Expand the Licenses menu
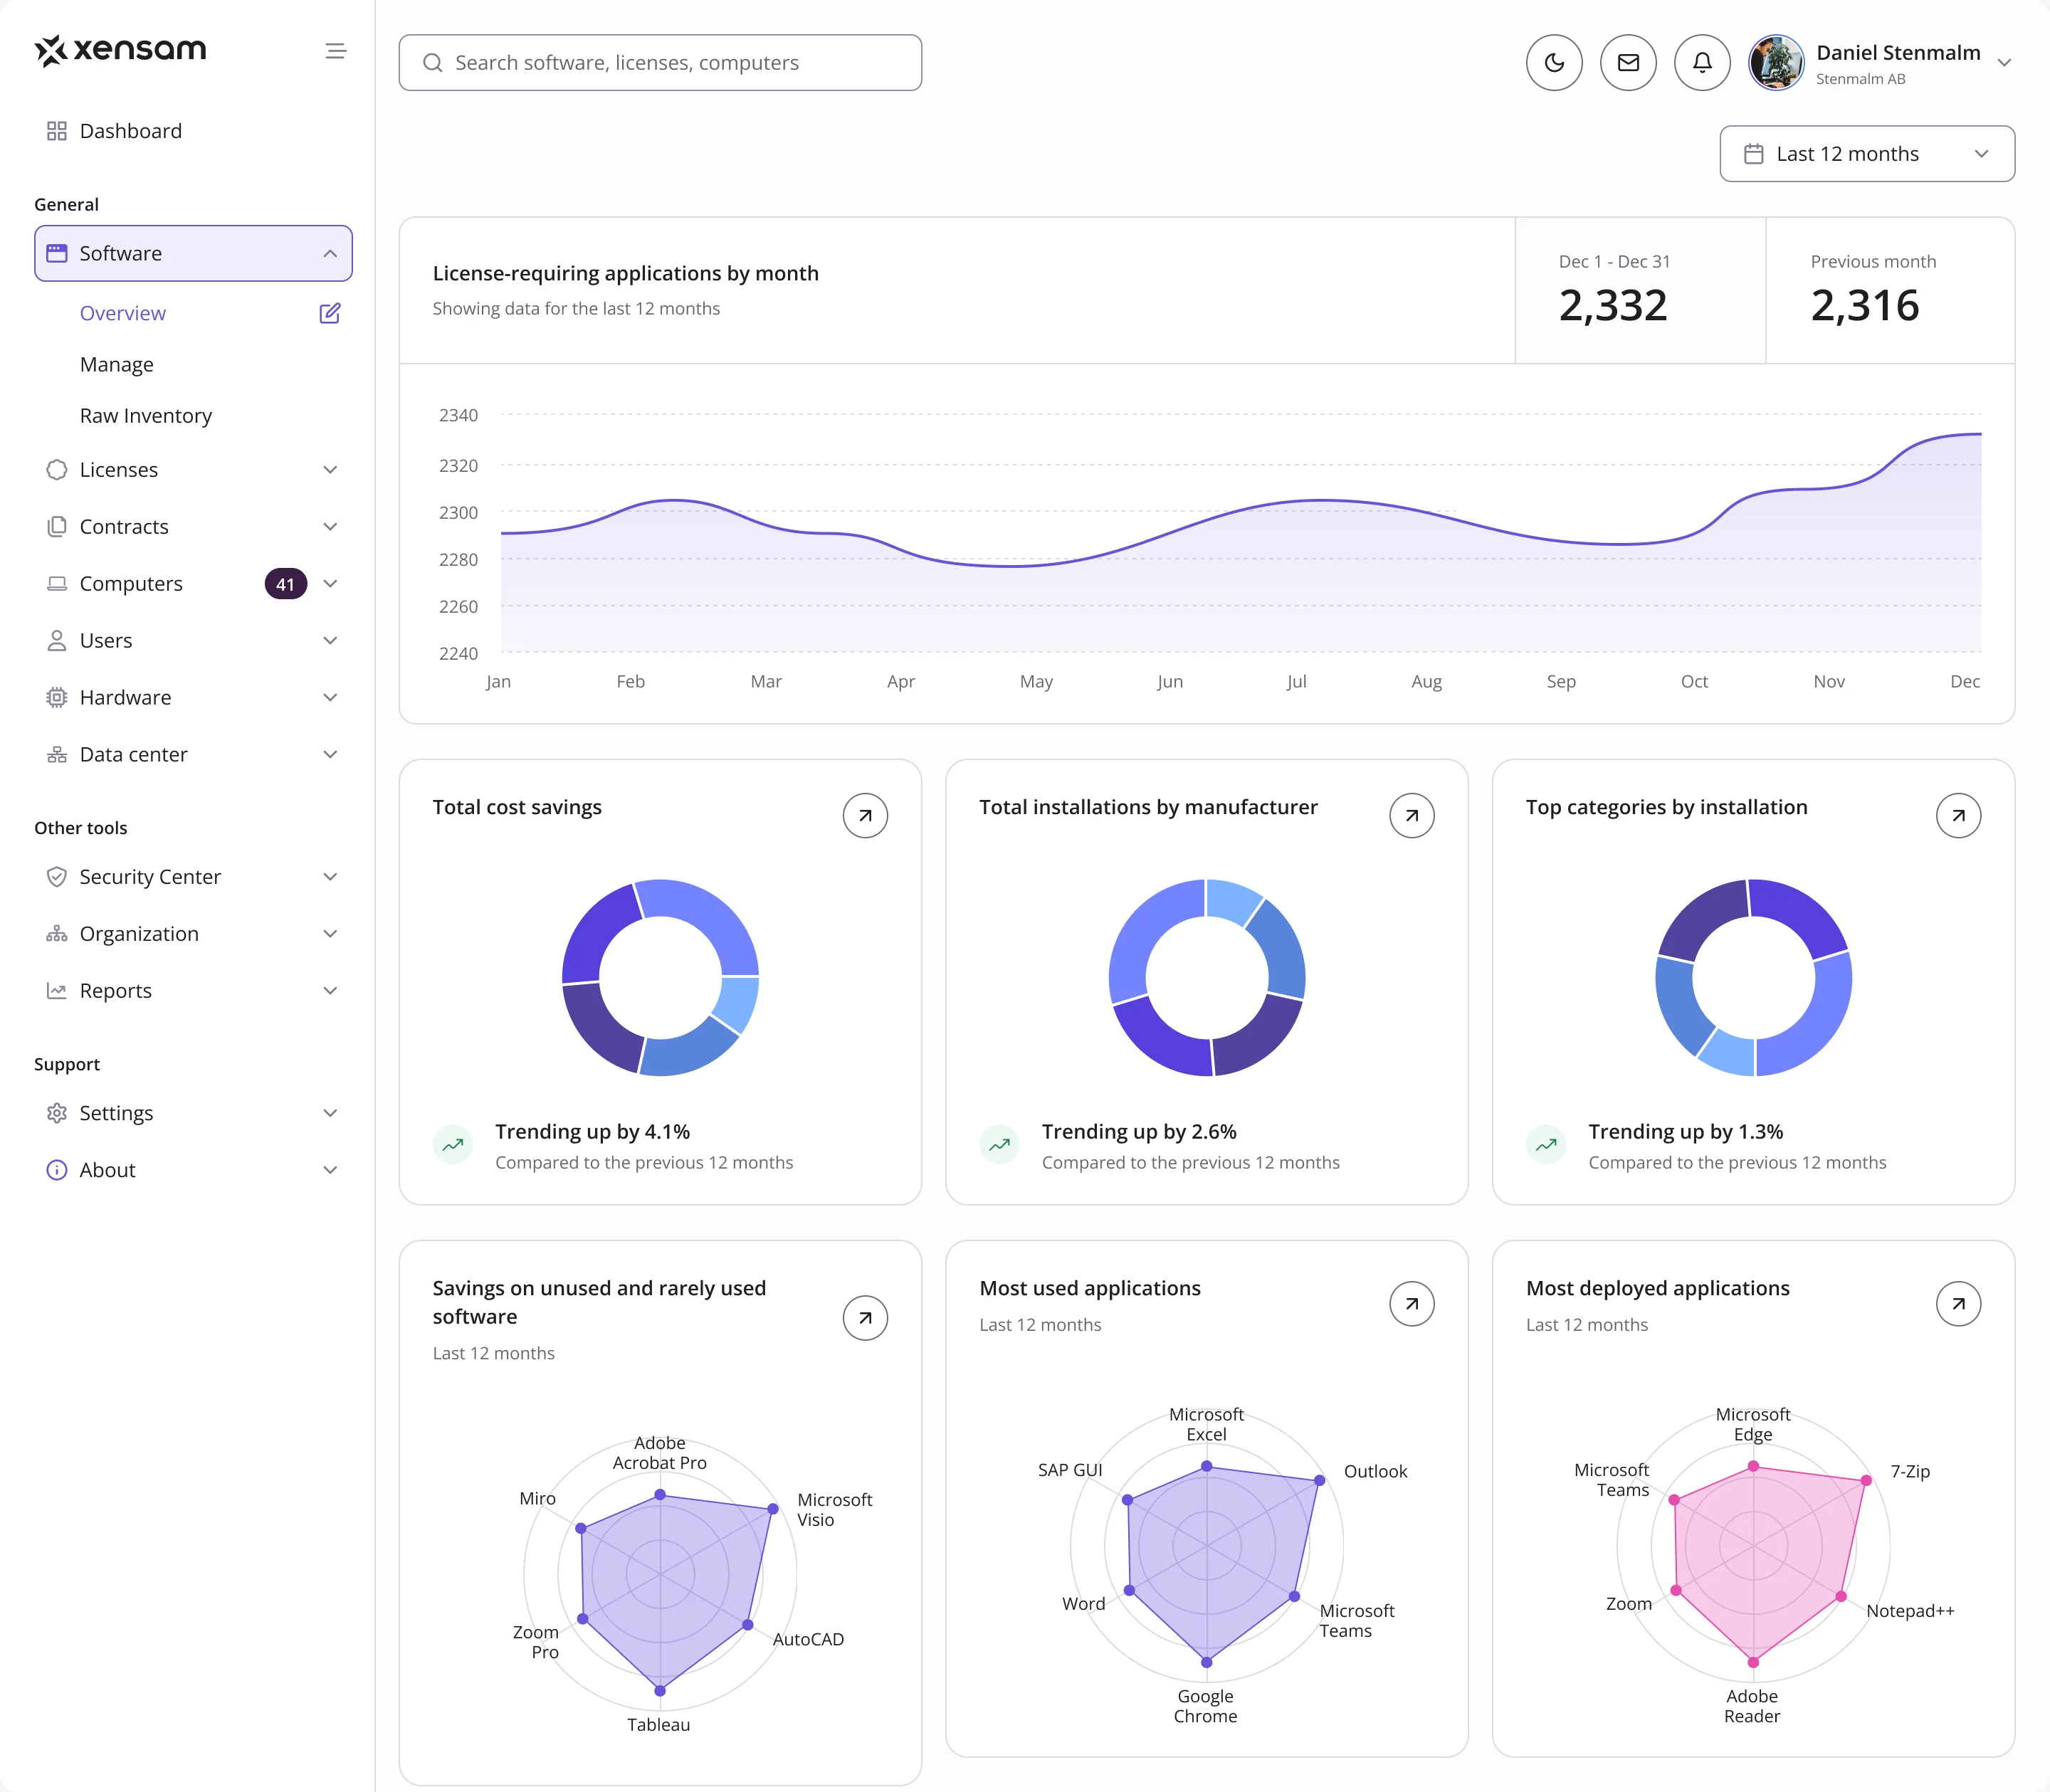Image resolution: width=2050 pixels, height=1792 pixels. pos(193,470)
